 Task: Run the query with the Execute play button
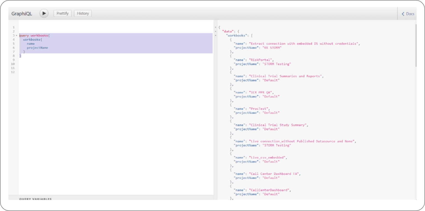coord(44,13)
